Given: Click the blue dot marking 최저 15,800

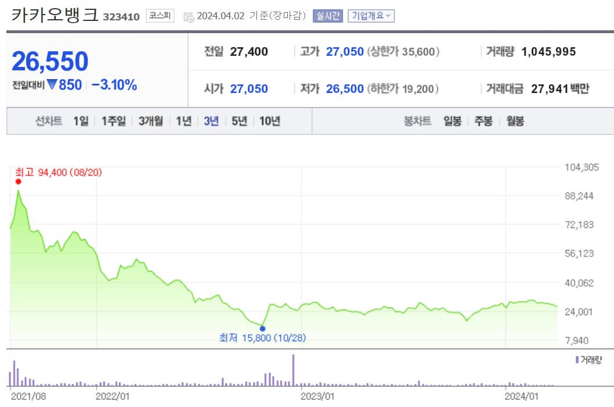Looking at the screenshot, I should click(263, 329).
